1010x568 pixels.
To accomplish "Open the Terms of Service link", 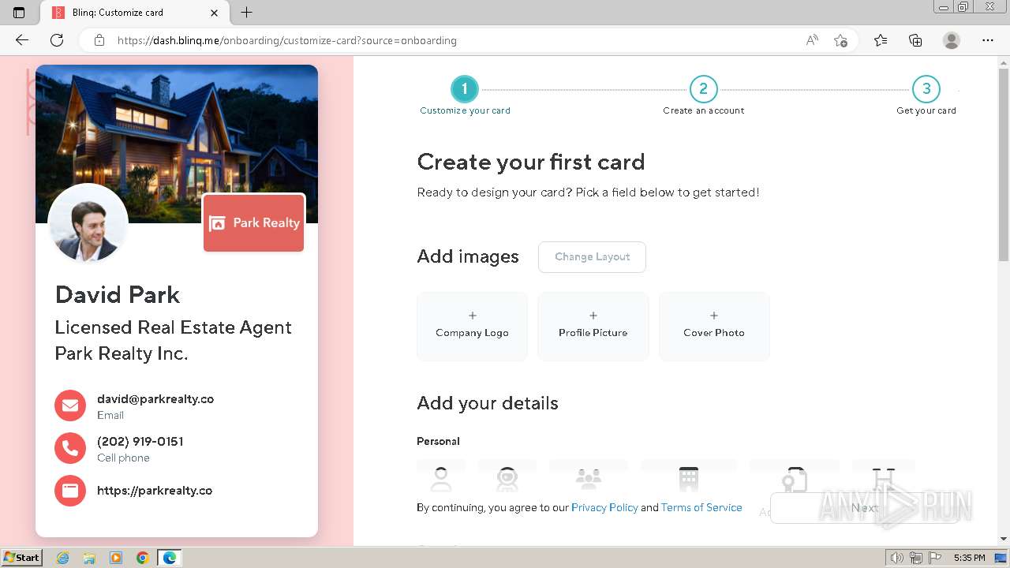I will point(701,507).
